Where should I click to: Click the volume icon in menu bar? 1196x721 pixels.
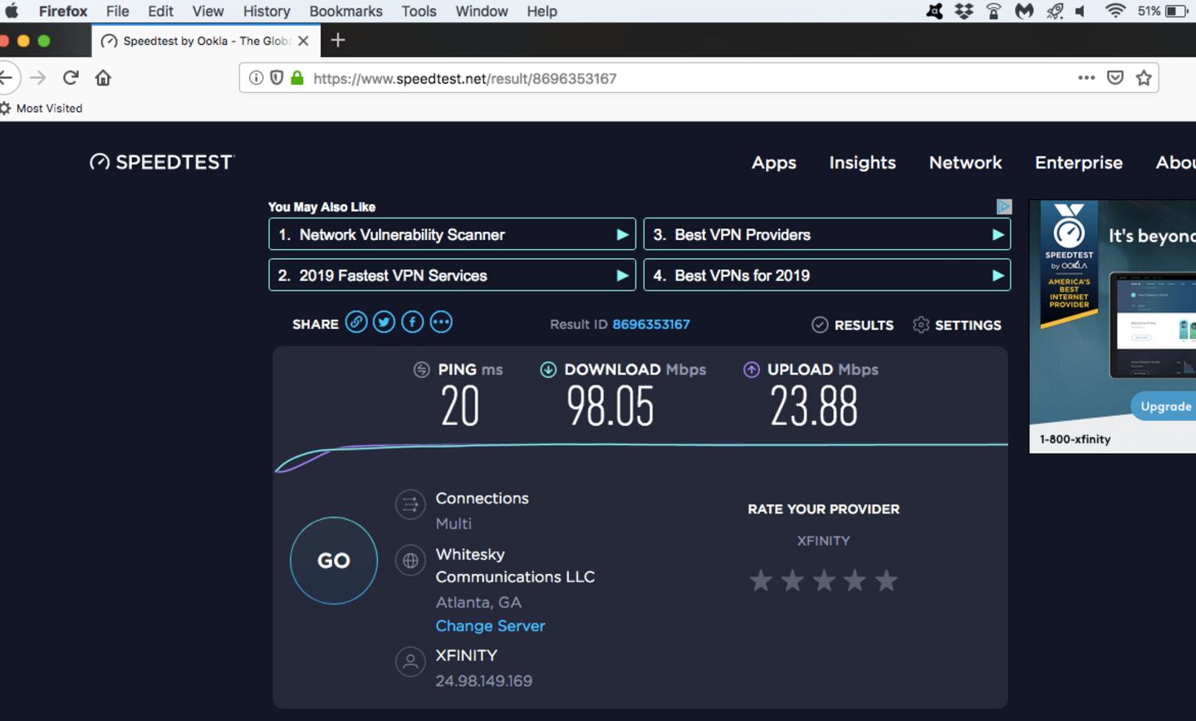pyautogui.click(x=1081, y=11)
